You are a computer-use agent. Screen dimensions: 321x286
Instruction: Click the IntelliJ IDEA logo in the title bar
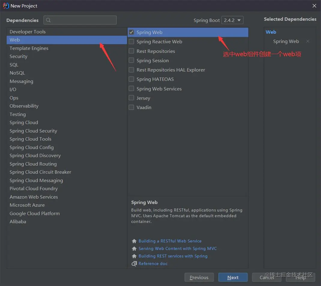(x=6, y=5)
